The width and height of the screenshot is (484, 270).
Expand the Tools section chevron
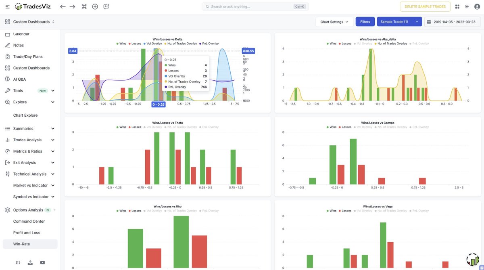coord(53,91)
